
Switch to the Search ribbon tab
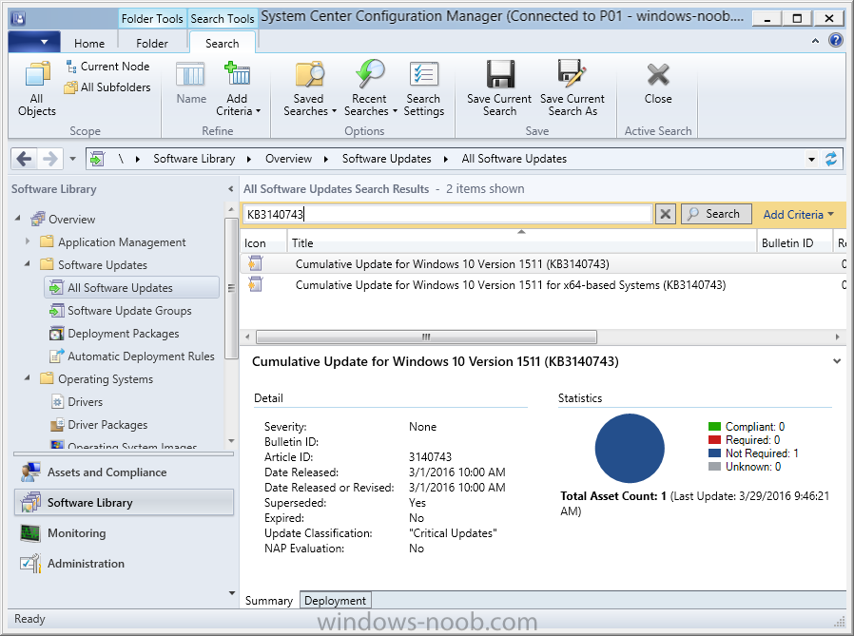pos(223,44)
